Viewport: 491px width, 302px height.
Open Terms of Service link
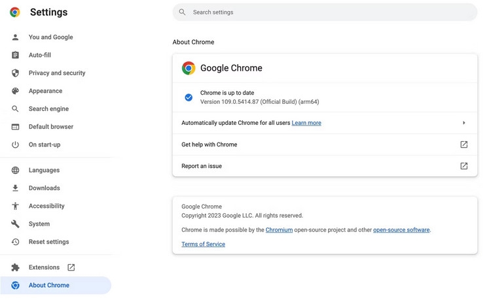tap(203, 244)
